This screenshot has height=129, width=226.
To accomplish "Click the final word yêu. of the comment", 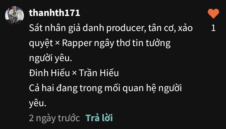I will 37,103.
